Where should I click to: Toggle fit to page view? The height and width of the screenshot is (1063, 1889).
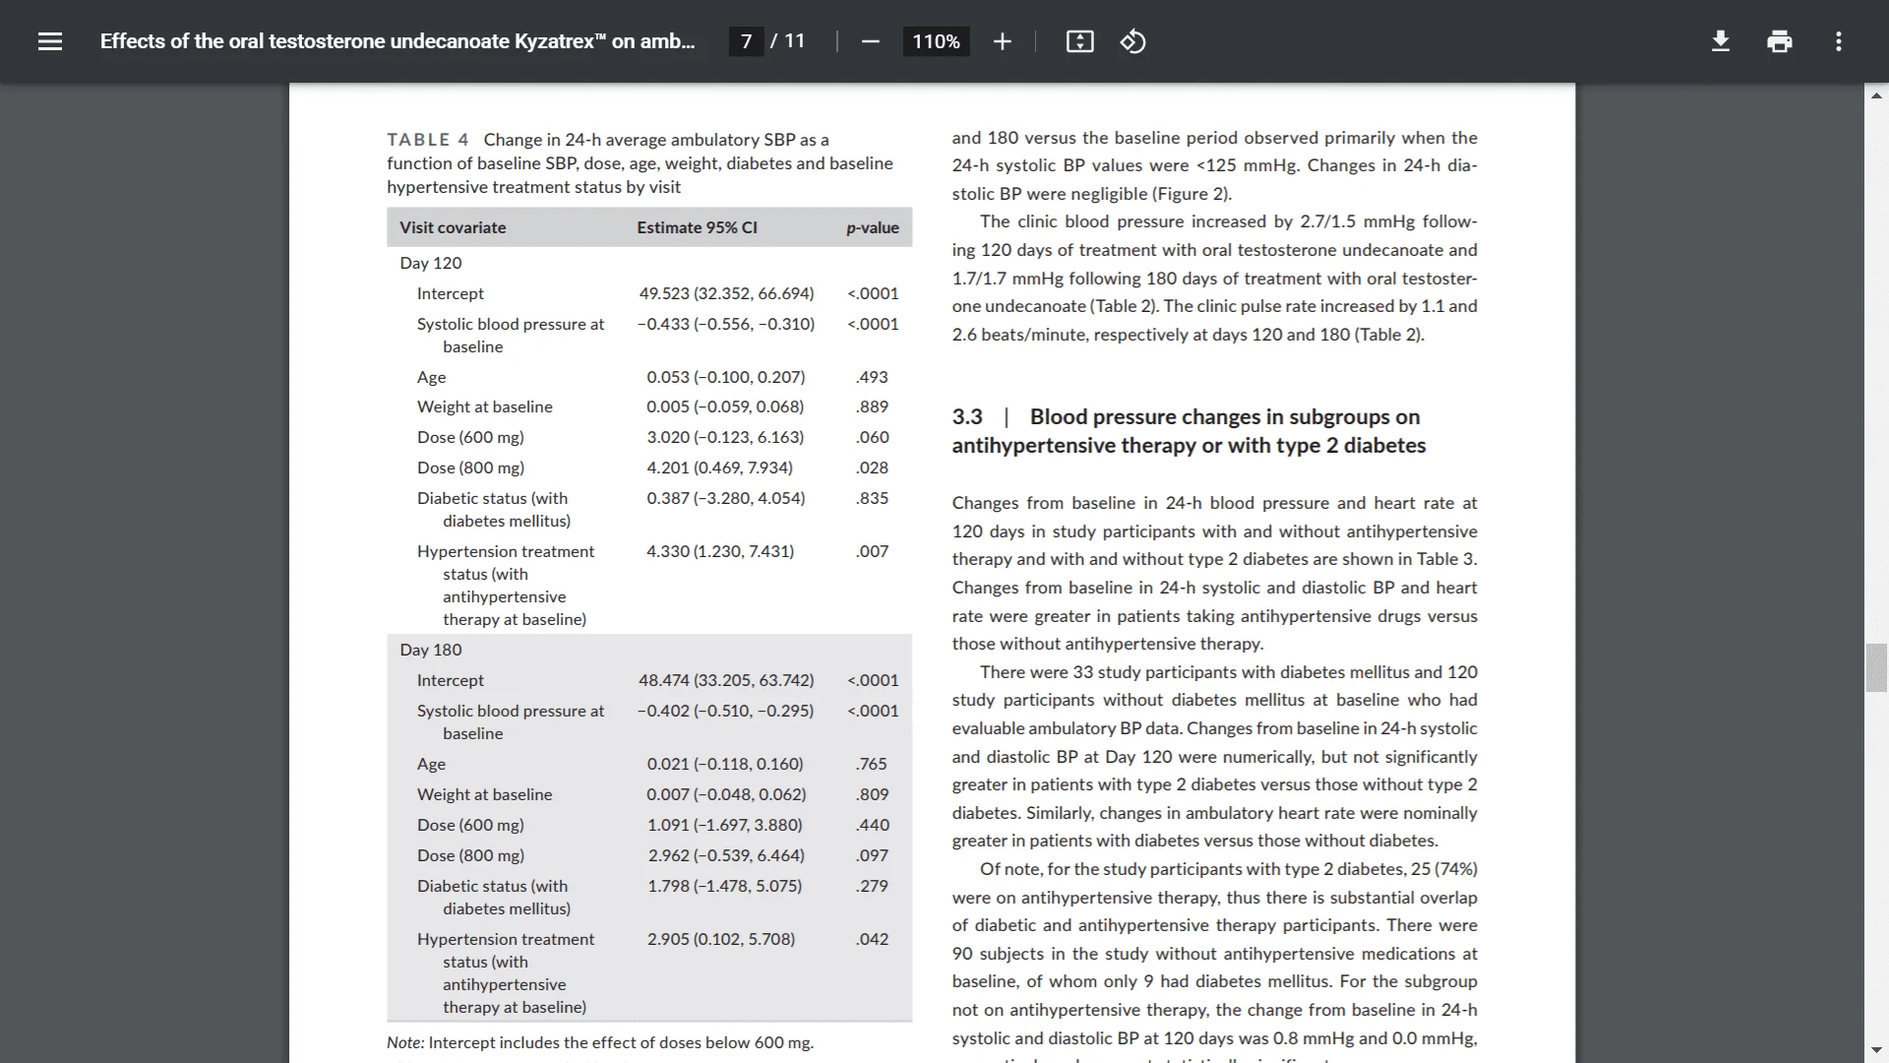pos(1079,41)
